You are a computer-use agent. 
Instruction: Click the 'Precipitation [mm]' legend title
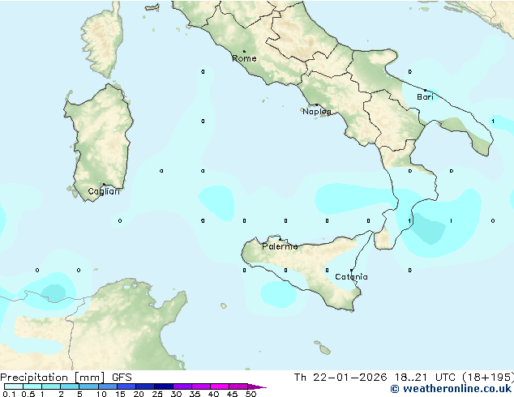(x=53, y=378)
